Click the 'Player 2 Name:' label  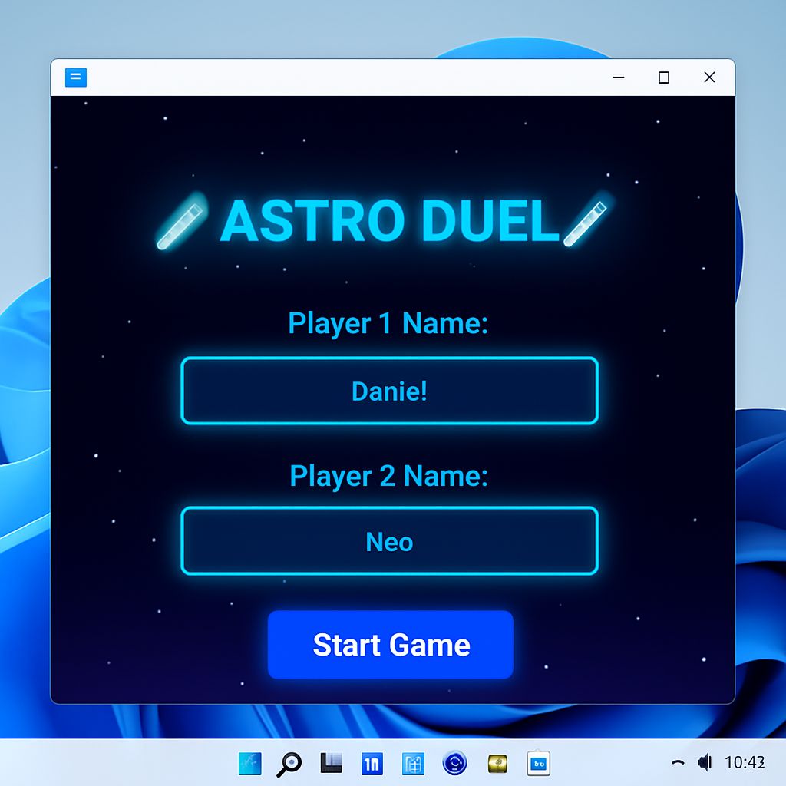point(388,475)
